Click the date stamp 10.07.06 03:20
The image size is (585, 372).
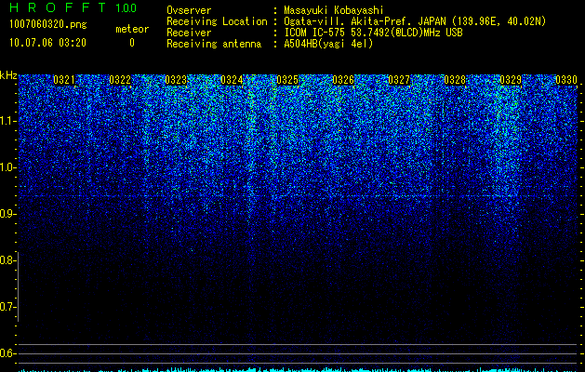tap(47, 43)
